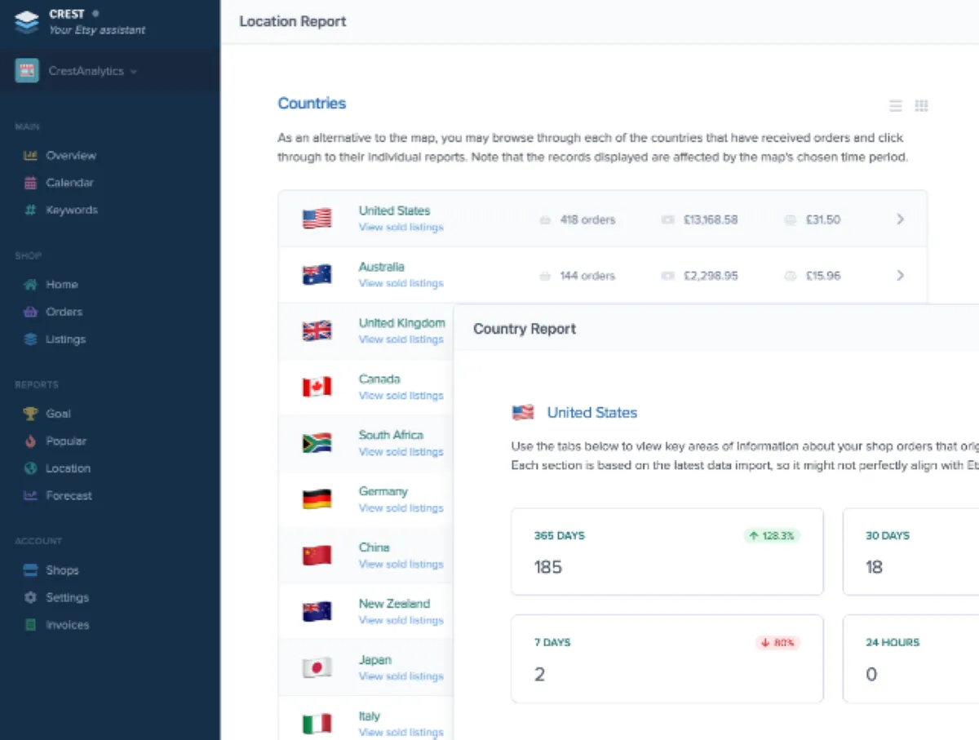
Task: Click the Germany flag icon
Action: 317,499
